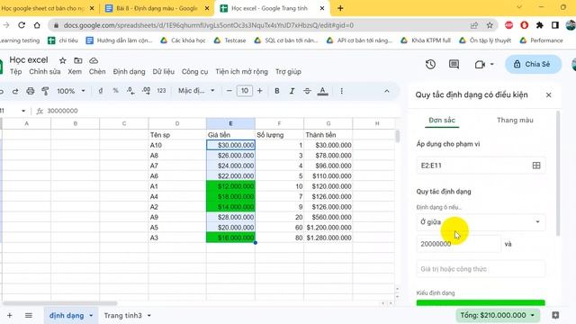The width and height of the screenshot is (576, 324).
Task: Open the Chèn menu
Action: click(97, 72)
